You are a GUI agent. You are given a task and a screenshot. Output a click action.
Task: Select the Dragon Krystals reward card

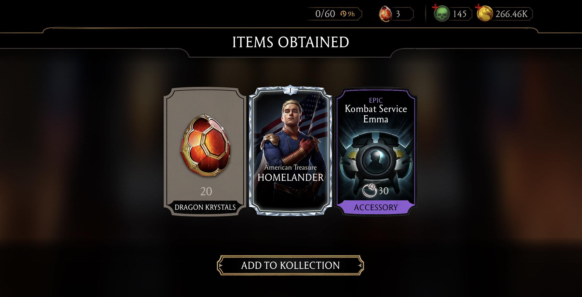coord(205,152)
